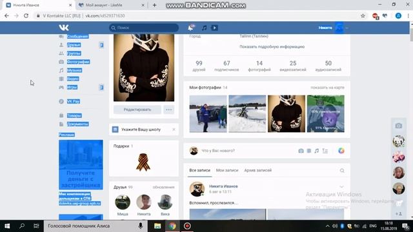The image size is (413, 232).
Task: Click Показать подробную информацию
Action: (272, 46)
